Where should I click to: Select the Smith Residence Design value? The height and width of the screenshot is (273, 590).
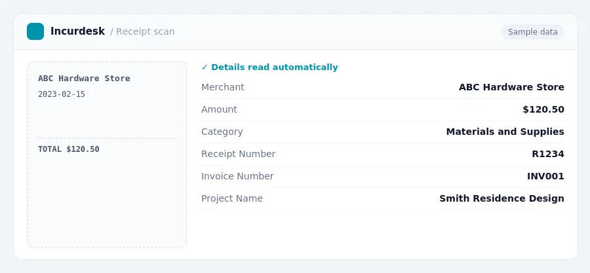tap(501, 198)
